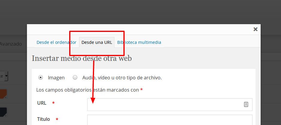The height and width of the screenshot is (125, 281).
Task: Pick the orange color swatch behind dialog
Action: 3,94
